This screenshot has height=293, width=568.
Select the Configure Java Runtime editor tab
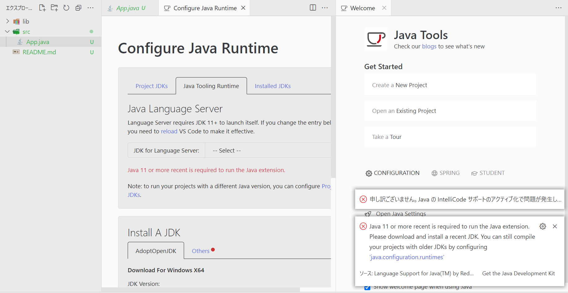tap(204, 8)
